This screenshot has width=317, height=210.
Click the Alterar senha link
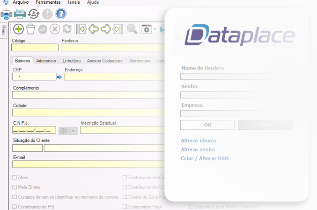[198, 149]
